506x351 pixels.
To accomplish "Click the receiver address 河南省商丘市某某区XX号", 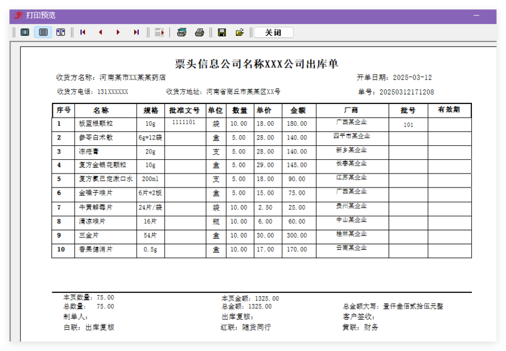I will [244, 92].
